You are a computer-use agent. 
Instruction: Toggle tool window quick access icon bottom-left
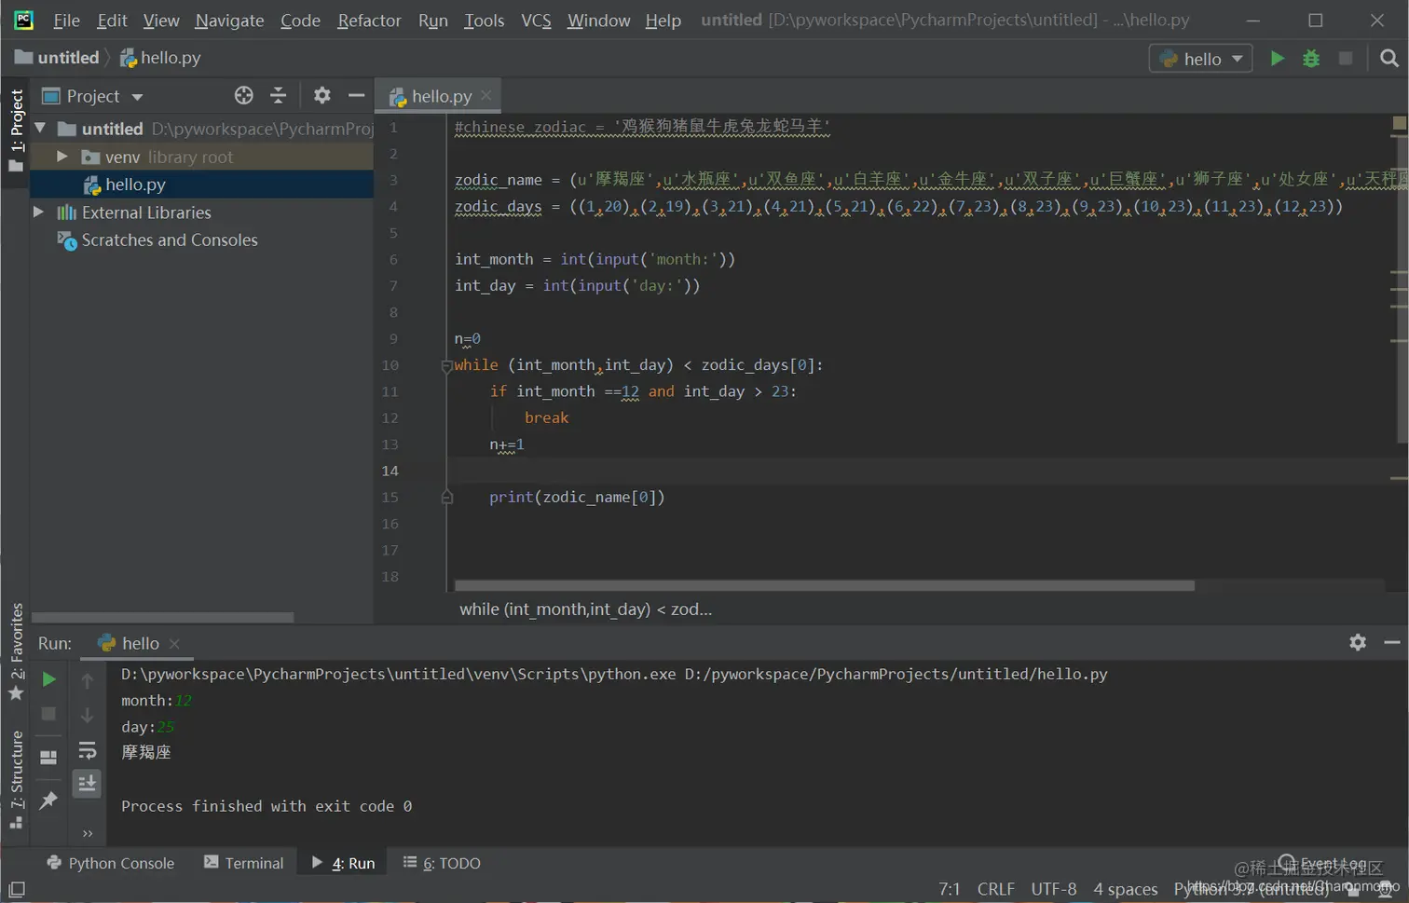tap(16, 889)
